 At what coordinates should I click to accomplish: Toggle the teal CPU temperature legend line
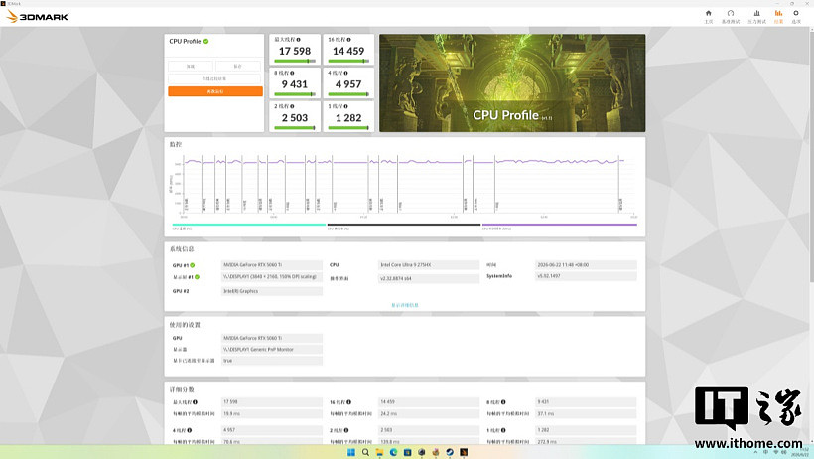[x=248, y=225]
